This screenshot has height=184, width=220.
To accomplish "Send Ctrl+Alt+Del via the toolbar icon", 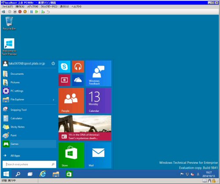I will pos(4,12).
